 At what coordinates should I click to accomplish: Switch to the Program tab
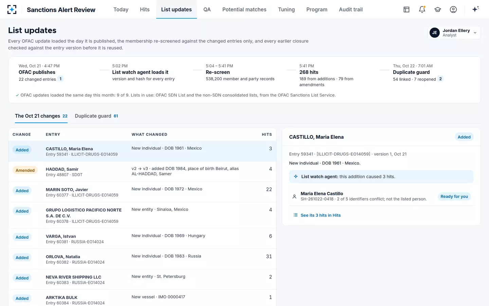[x=317, y=10]
